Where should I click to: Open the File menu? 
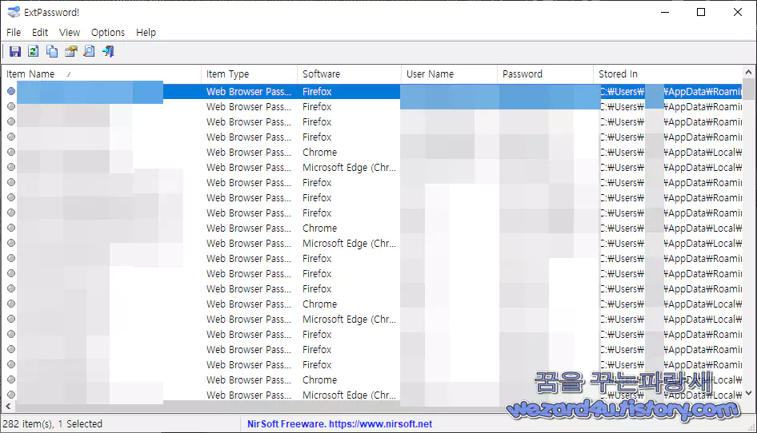pos(14,32)
